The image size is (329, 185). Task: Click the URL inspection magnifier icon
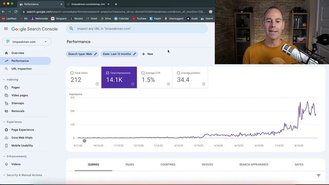click(x=6, y=69)
